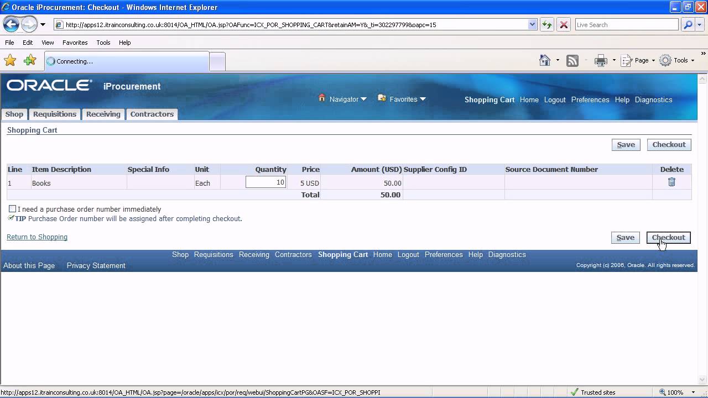Click the Print icon

[601, 61]
